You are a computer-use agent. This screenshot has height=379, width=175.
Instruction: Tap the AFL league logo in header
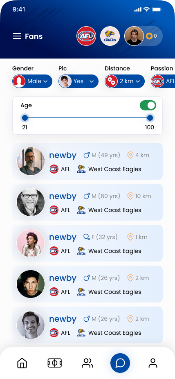[86, 36]
